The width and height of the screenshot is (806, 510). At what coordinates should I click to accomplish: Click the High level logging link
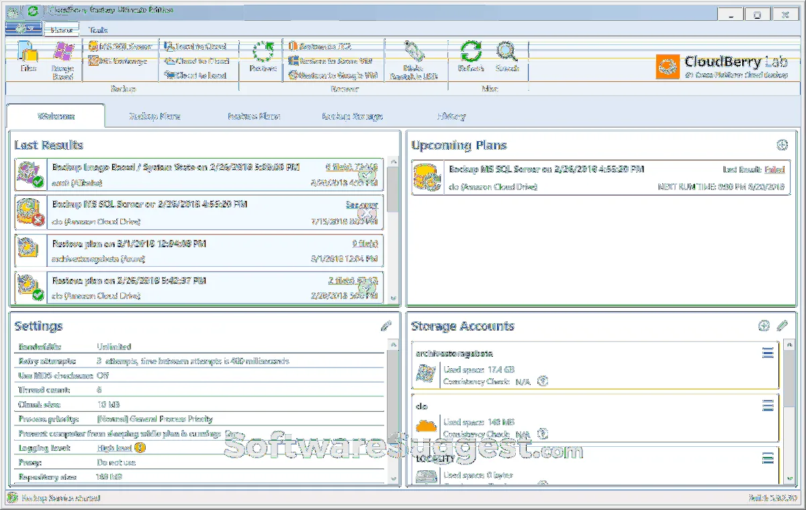tap(114, 448)
